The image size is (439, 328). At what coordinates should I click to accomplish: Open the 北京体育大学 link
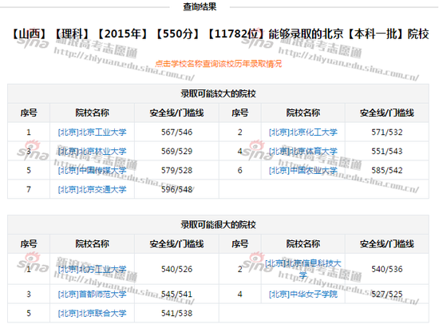point(303,152)
